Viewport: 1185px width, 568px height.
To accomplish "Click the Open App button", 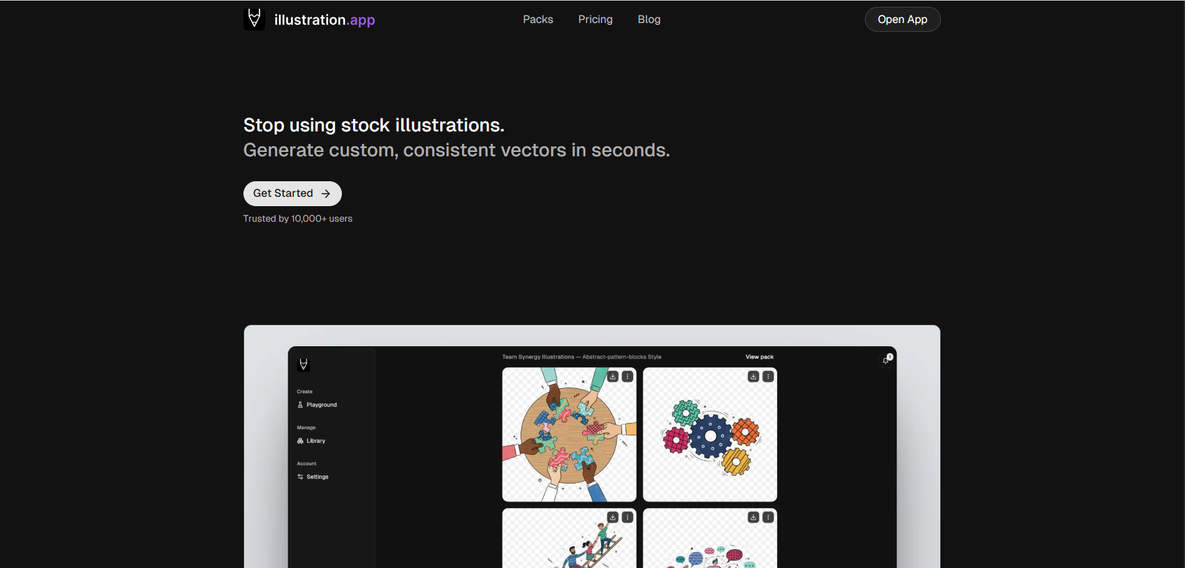I will tap(902, 19).
